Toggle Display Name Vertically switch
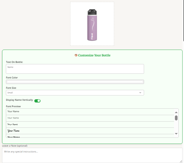This screenshot has height=163, width=184. (37, 101)
